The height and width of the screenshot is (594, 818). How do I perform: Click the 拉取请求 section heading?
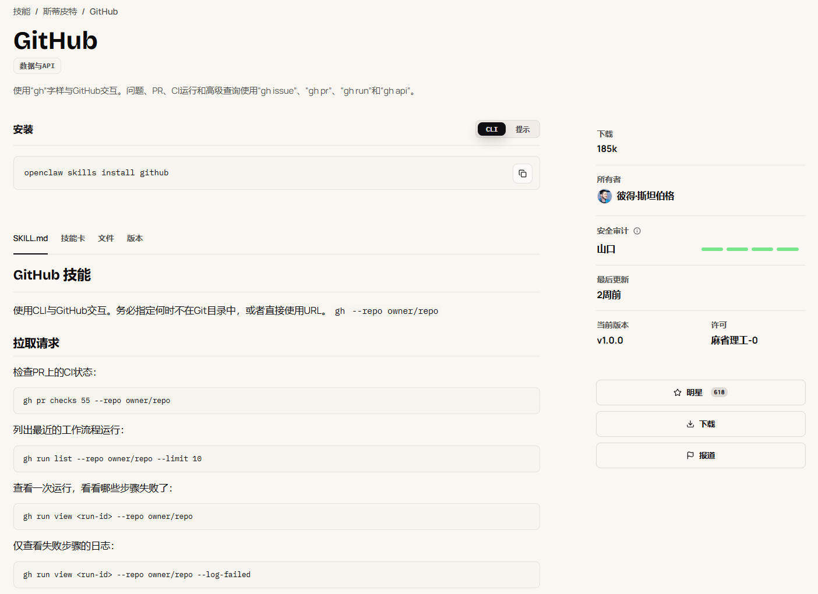point(36,343)
